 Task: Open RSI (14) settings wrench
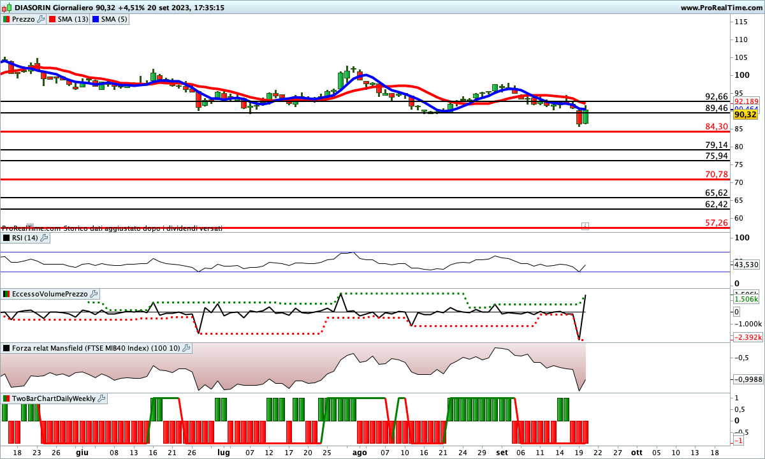click(44, 238)
